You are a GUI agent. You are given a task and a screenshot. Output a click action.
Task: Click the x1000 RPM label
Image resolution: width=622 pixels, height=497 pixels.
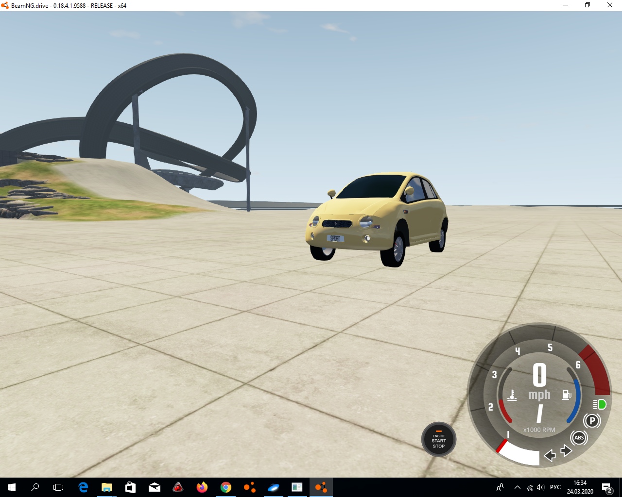[x=539, y=430]
